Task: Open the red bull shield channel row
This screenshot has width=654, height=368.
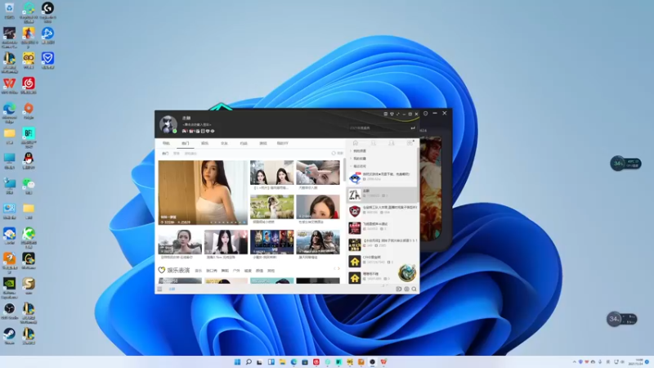Action: [382, 211]
